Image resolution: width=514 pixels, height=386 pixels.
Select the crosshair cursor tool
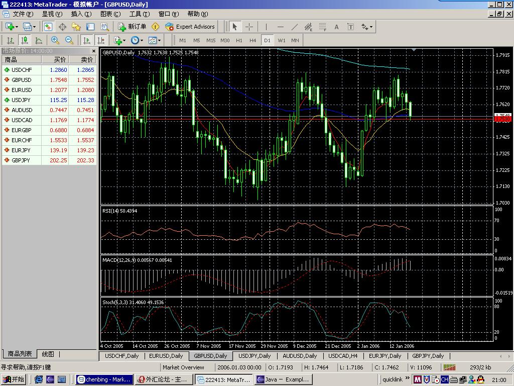pyautogui.click(x=249, y=27)
